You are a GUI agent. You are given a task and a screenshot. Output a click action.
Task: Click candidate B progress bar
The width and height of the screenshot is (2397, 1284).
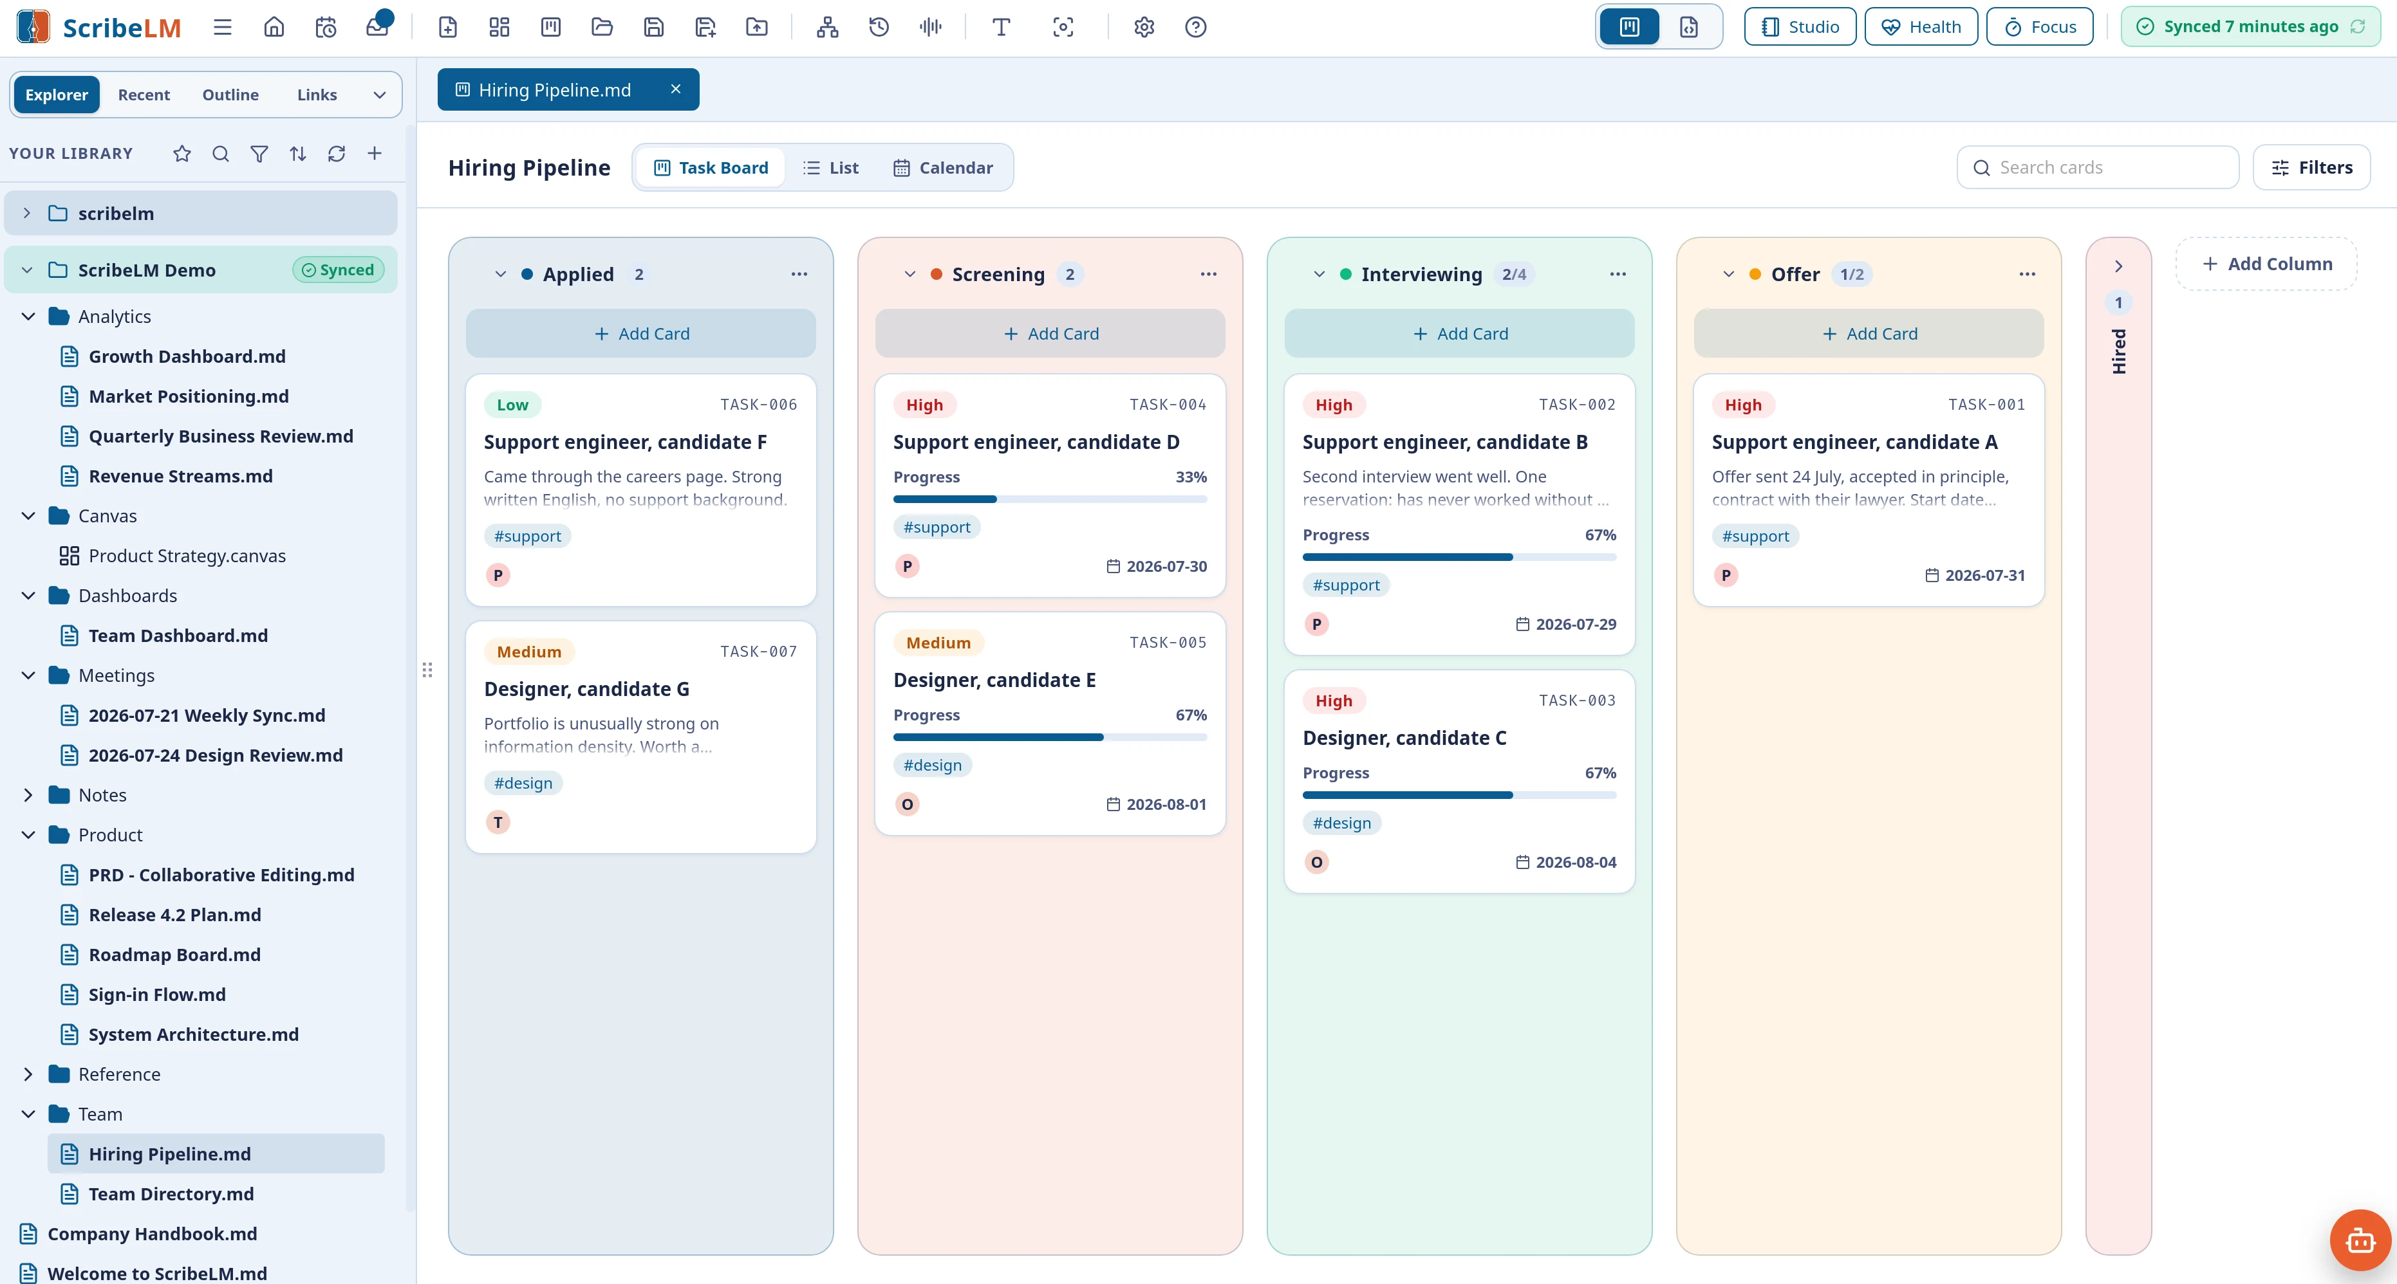[x=1460, y=558]
